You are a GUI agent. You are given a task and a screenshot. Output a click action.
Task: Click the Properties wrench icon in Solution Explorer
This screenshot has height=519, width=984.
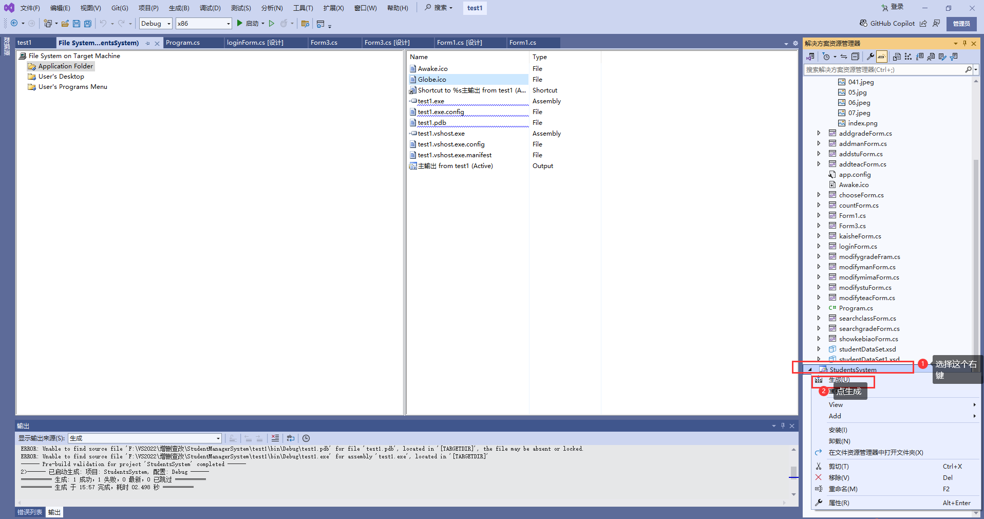coord(871,57)
